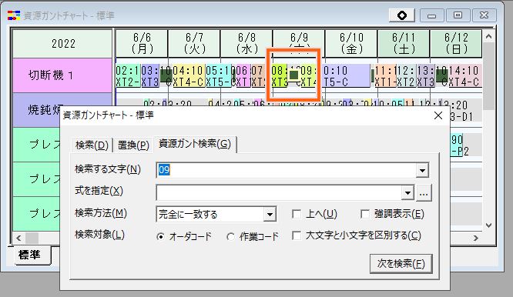Click the dark green marker in highlighted task

pos(293,75)
